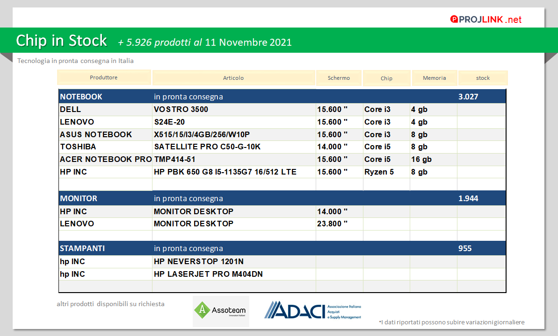Click in pronta consegna in NOTEBOOK header

(188, 97)
